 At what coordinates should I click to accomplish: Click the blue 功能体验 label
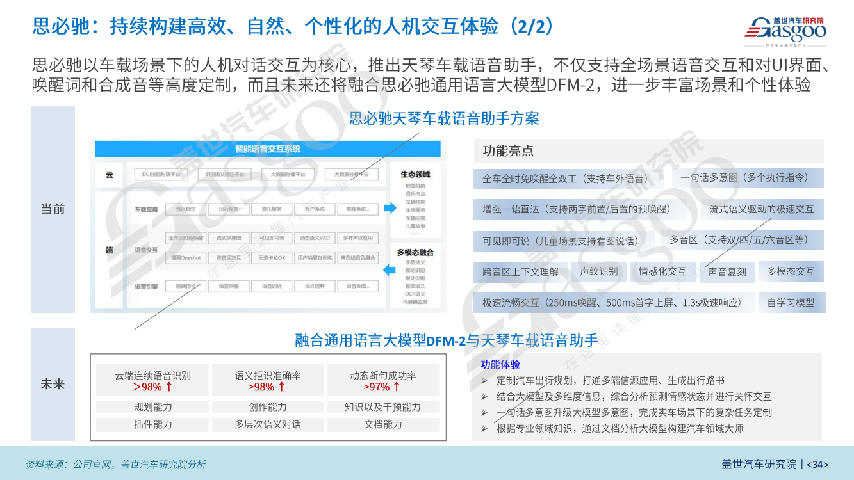[x=500, y=365]
